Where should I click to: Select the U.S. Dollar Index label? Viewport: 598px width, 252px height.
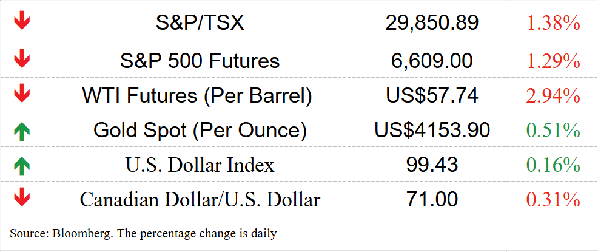(200, 165)
